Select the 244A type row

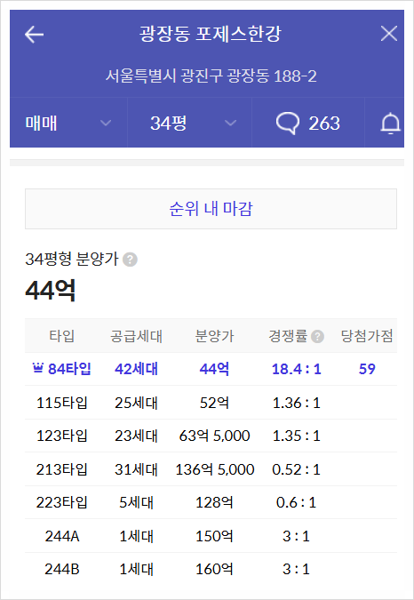point(211,536)
